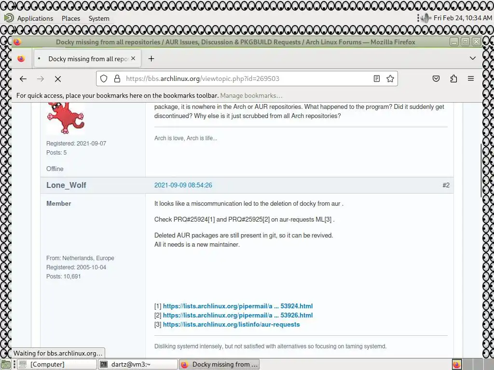Viewport: 494px width, 370px height.
Task: Open Firefox hamburger application menu
Action: [471, 79]
